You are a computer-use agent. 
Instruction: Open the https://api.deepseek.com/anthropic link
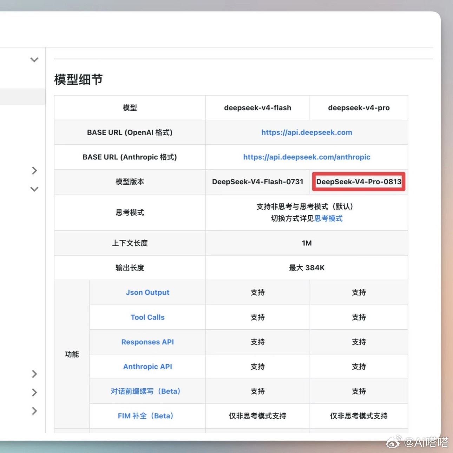coord(307,157)
